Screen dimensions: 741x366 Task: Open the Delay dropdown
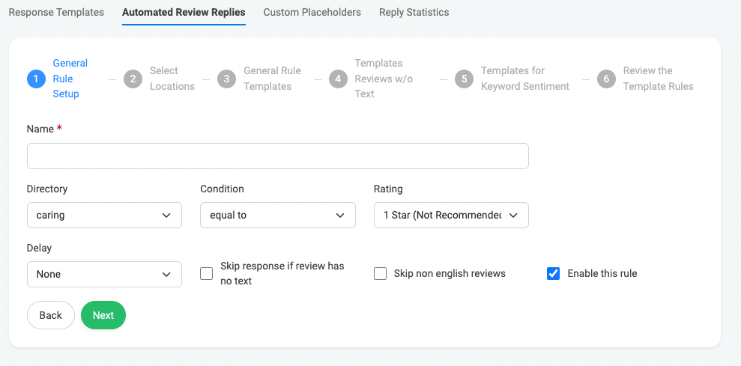104,274
